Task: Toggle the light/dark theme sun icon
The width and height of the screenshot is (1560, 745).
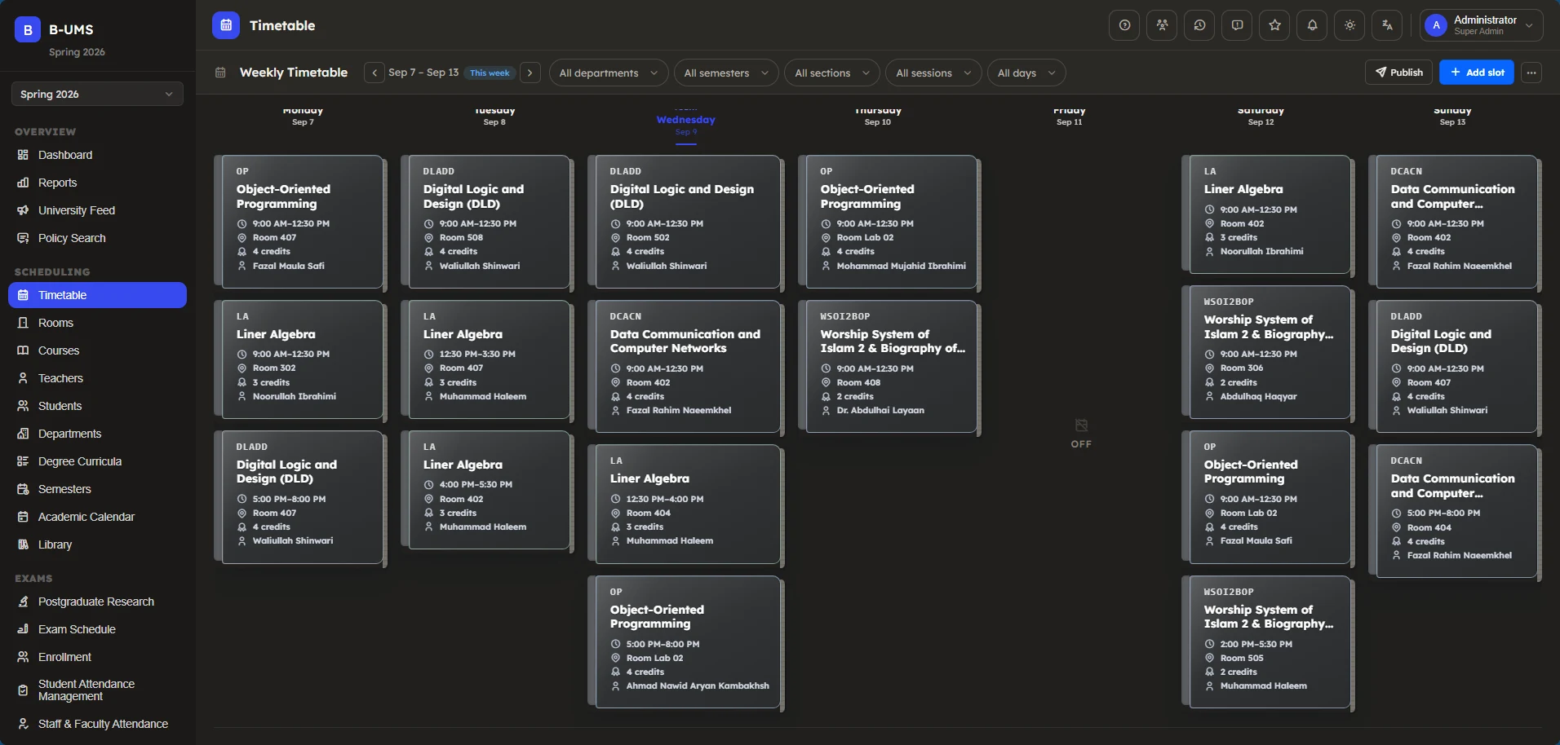Action: click(1349, 25)
